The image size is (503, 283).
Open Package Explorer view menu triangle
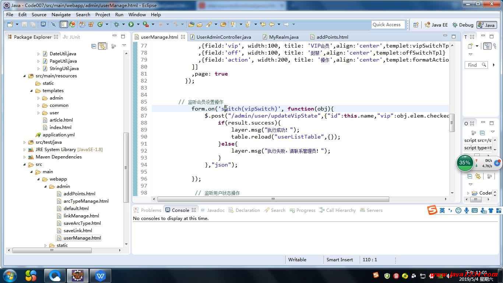coord(124,46)
